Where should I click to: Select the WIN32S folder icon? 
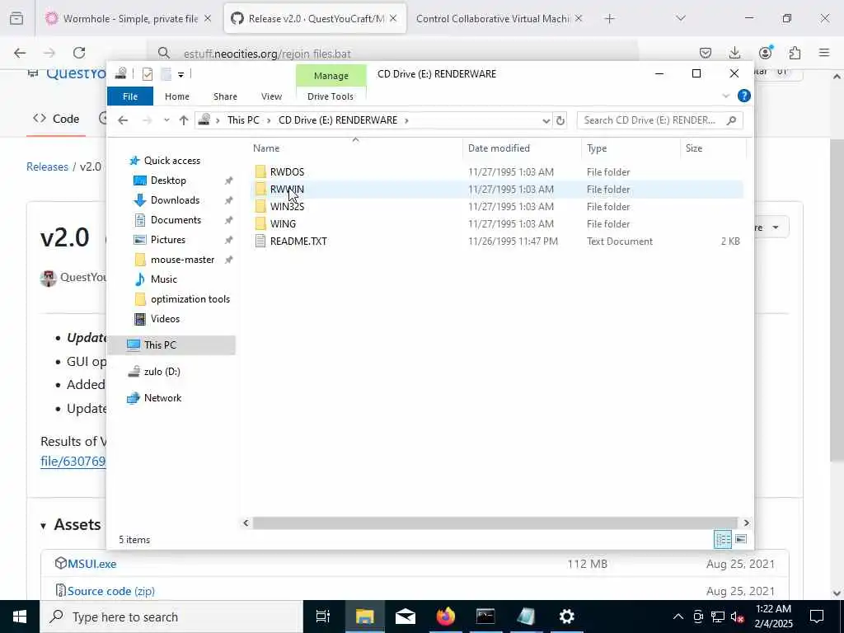click(260, 206)
